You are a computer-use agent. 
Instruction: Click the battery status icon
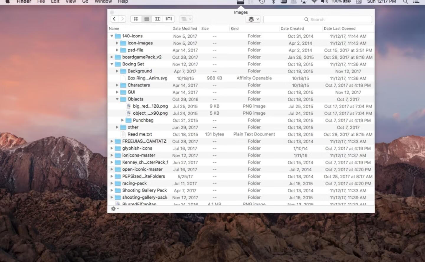(x=347, y=1)
